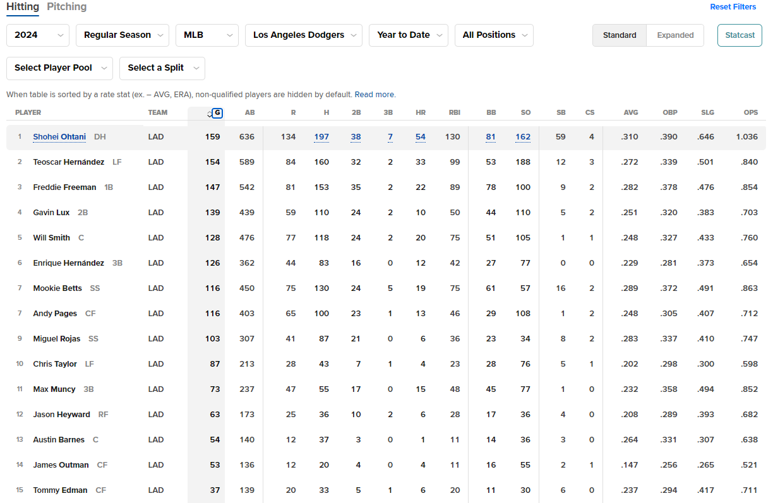Sort table by OPS column
The image size is (773, 503).
coord(750,113)
